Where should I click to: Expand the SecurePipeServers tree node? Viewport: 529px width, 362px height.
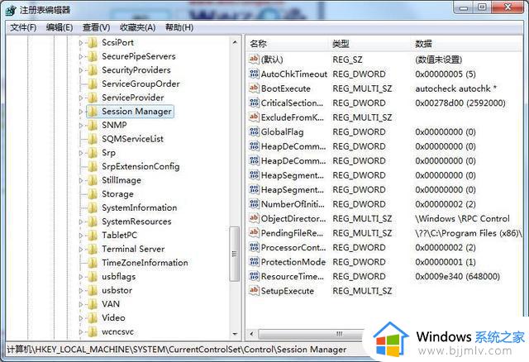click(x=81, y=57)
